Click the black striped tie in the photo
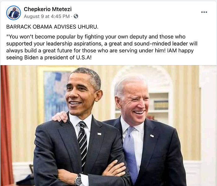The width and height of the screenshot is (217, 186). 82,144
